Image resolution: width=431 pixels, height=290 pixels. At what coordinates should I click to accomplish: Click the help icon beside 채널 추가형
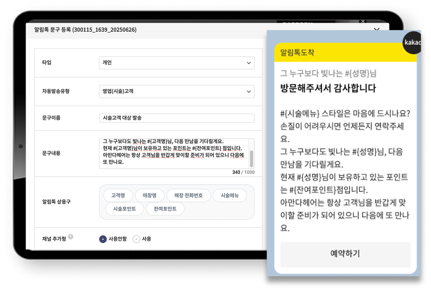coord(71,237)
